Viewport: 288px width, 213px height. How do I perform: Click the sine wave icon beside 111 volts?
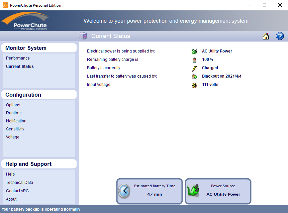point(194,85)
